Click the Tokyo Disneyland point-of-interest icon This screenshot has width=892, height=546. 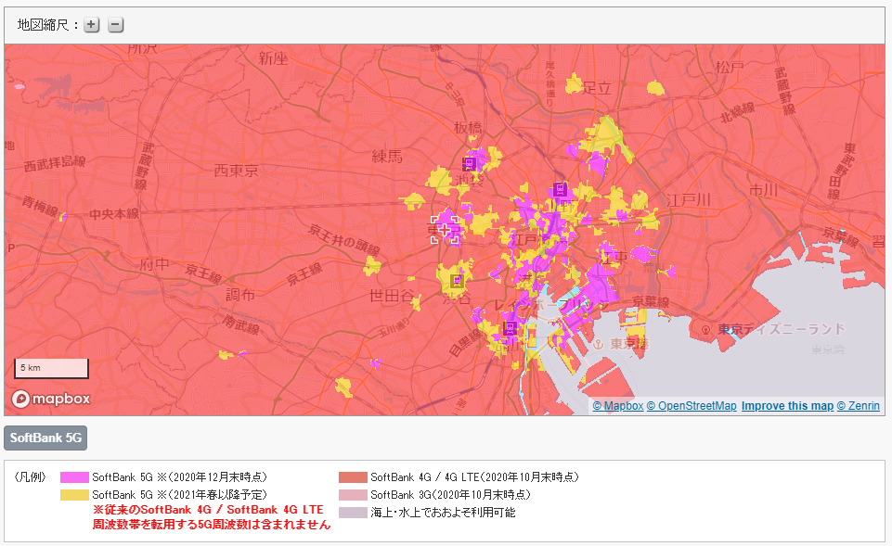(706, 329)
